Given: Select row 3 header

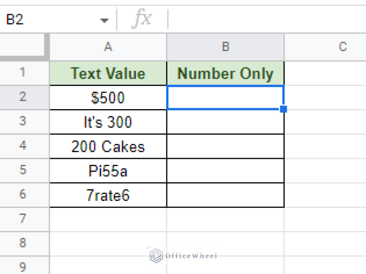Looking at the screenshot, I should point(22,122).
